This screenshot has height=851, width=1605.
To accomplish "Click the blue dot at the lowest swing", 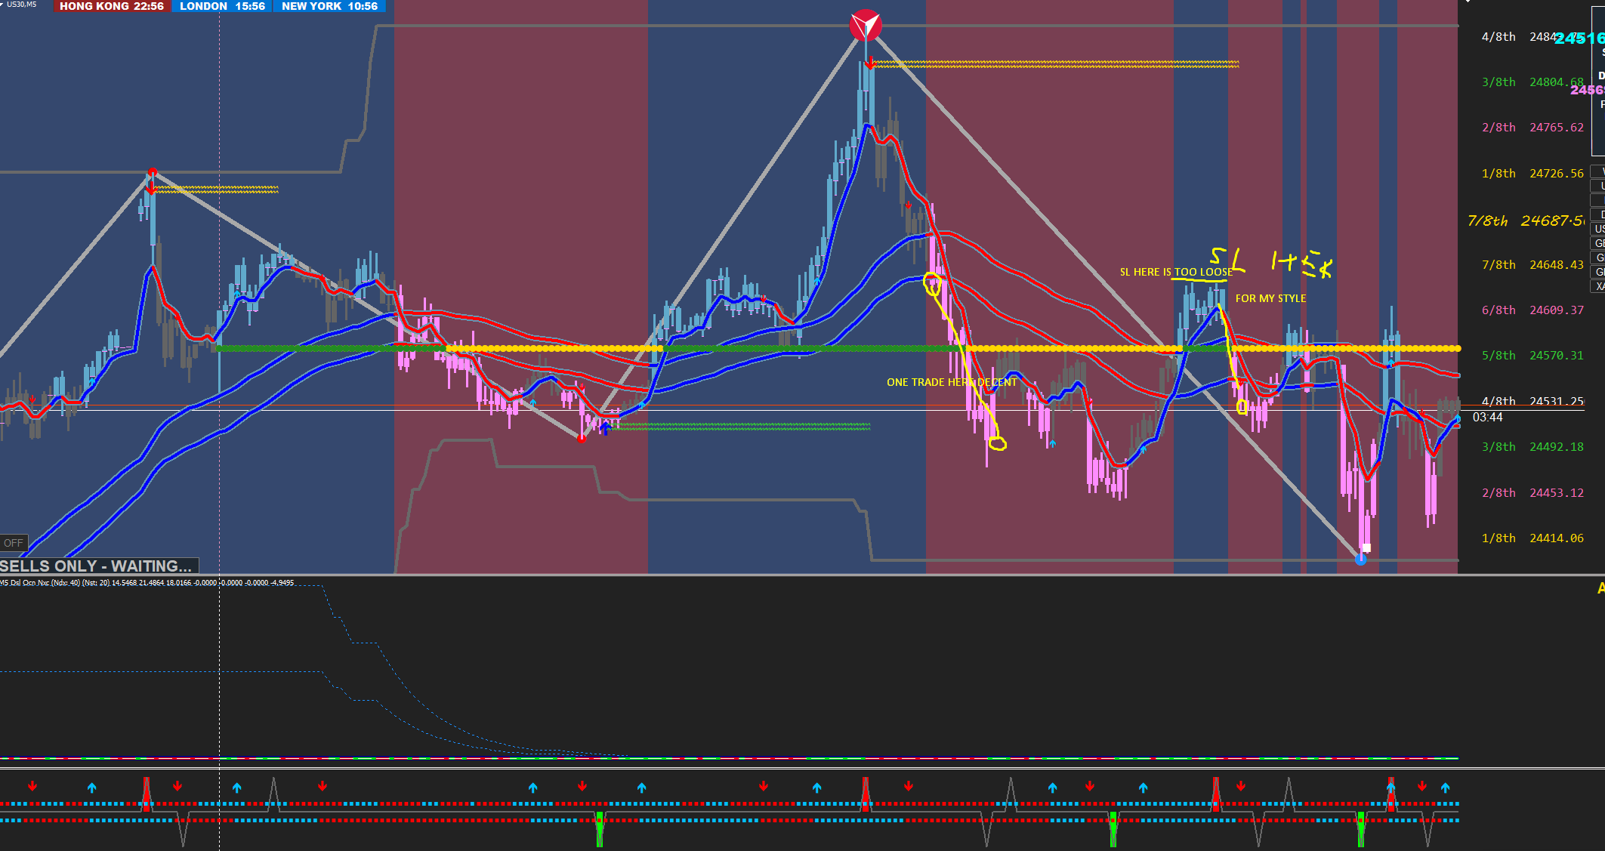I will click(1360, 560).
